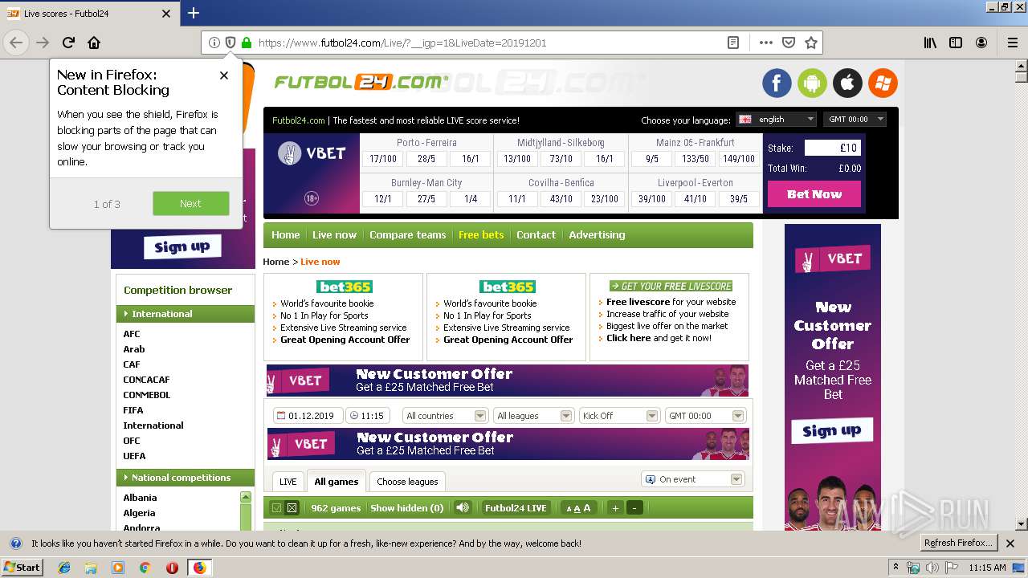Launch Internet Explorer from taskbar

(64, 568)
